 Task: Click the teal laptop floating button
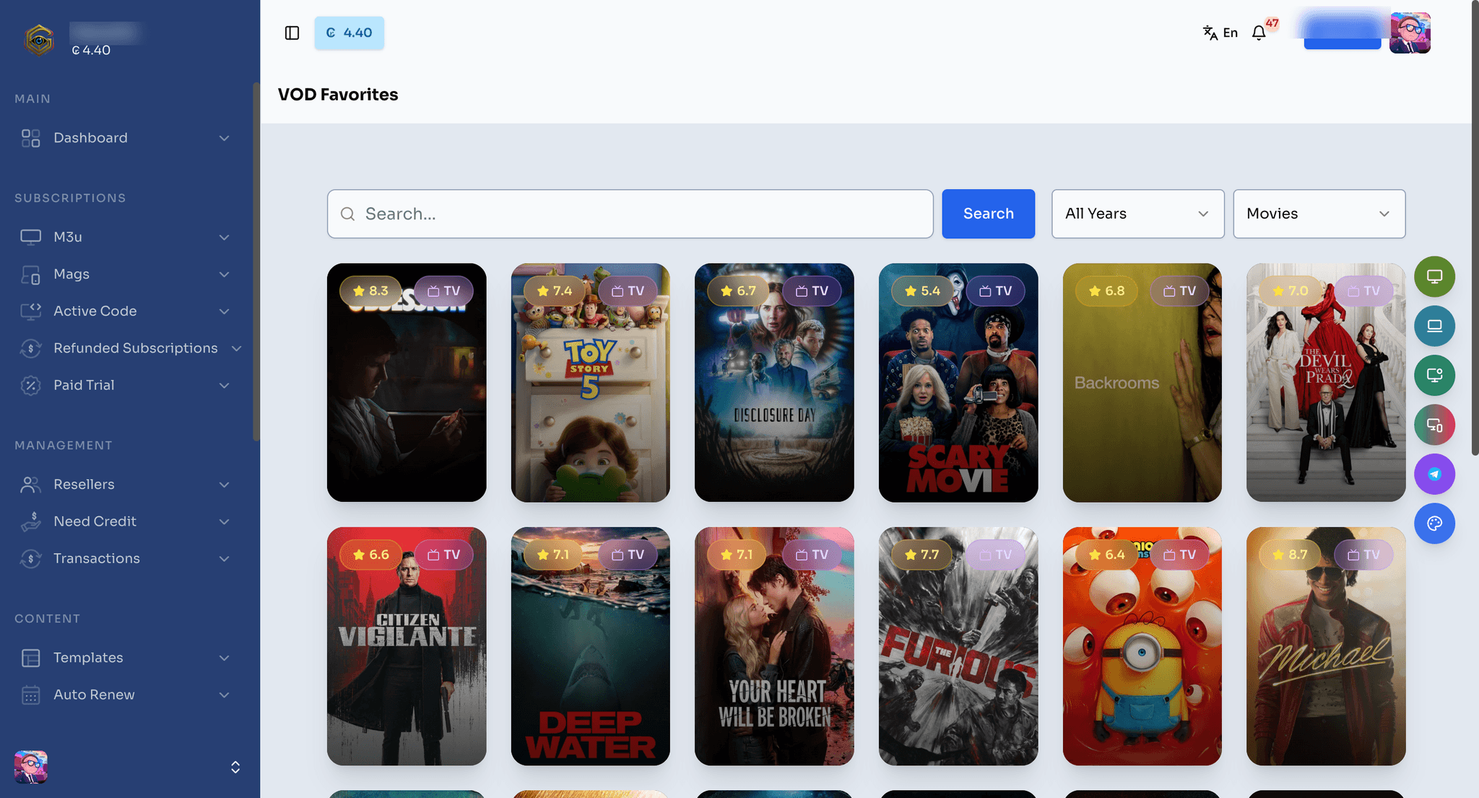1434,326
